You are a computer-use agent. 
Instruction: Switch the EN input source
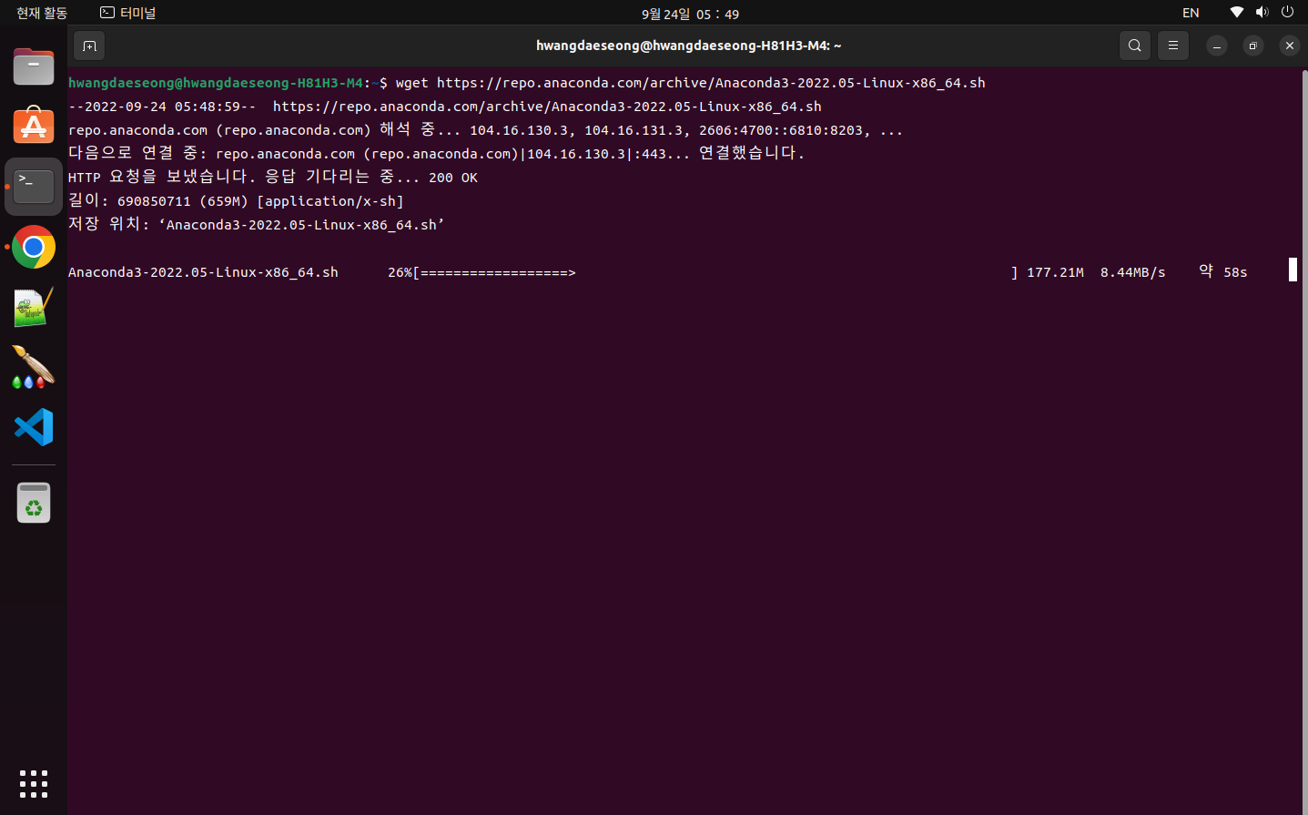point(1191,13)
